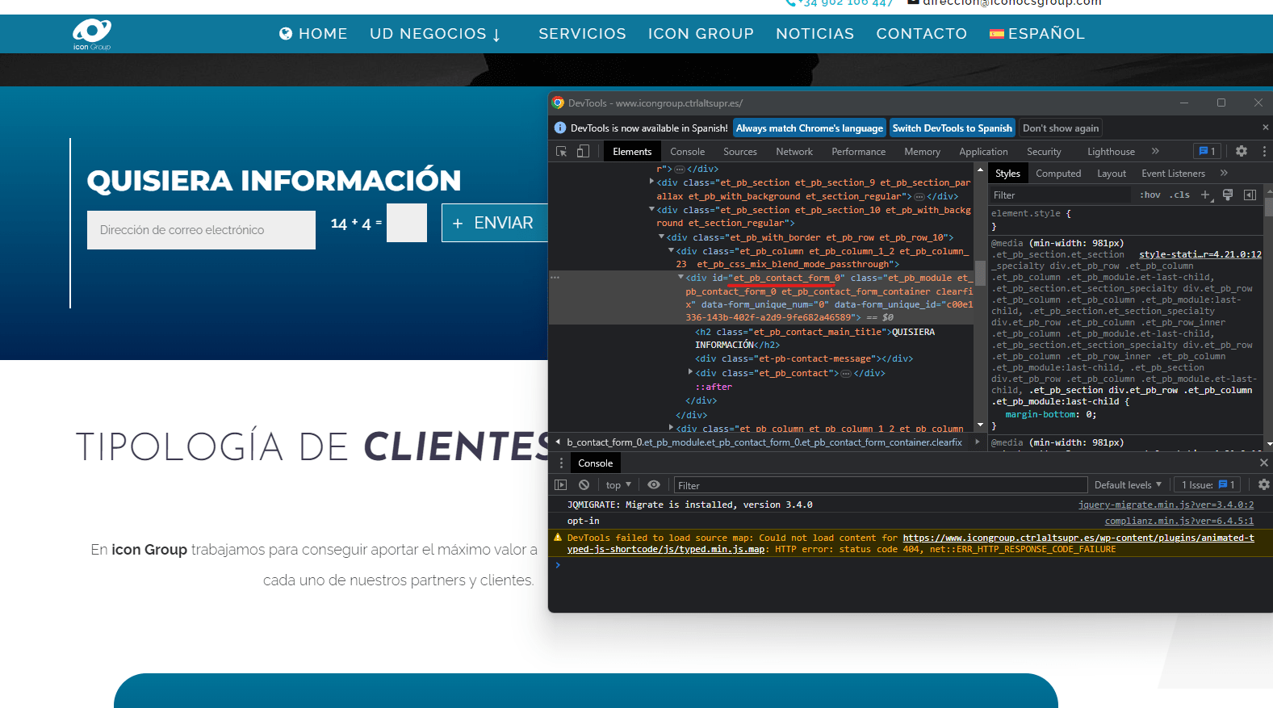The image size is (1273, 708).
Task: Click the ENVIAR submit button
Action: (494, 223)
